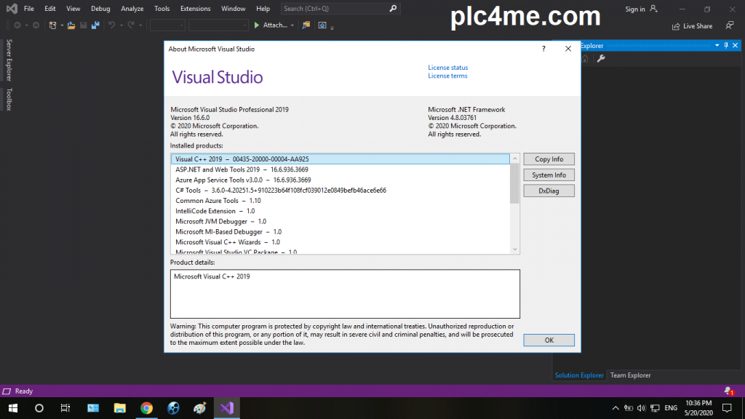Click the notifications flag in status bar
This screenshot has width=745, height=419.
[728, 391]
